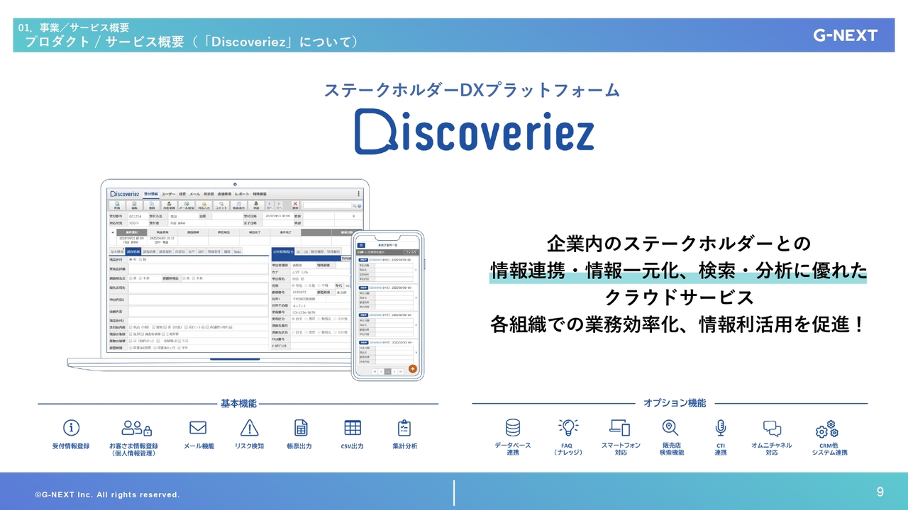Open the ユーザー menu in laptop app
This screenshot has width=908, height=510.
168,193
